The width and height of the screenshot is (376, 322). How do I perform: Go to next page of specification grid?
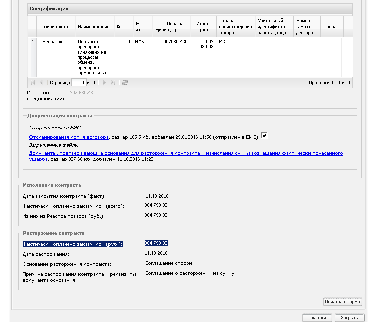[104, 82]
